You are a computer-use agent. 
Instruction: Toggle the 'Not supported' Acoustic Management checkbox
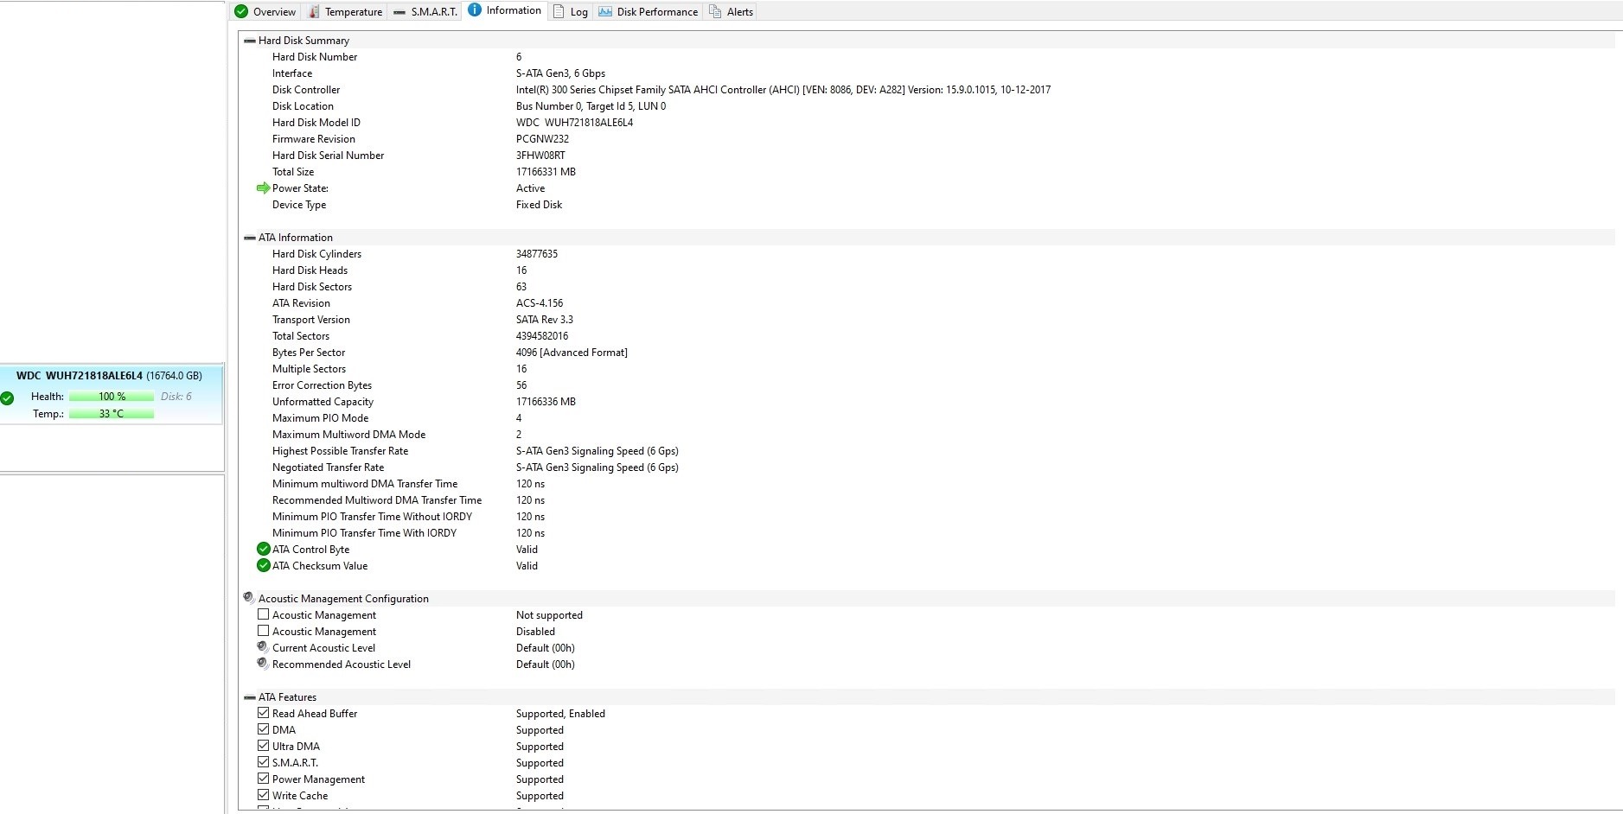tap(263, 614)
